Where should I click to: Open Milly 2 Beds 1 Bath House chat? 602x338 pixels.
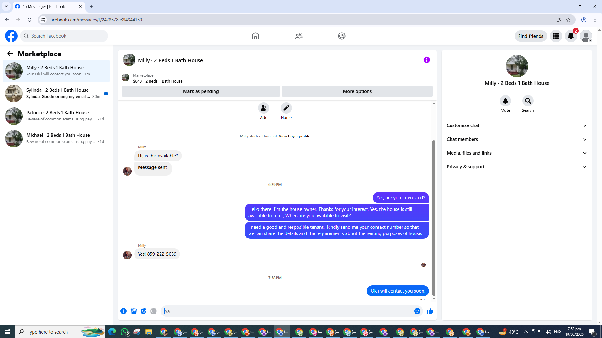coord(56,71)
